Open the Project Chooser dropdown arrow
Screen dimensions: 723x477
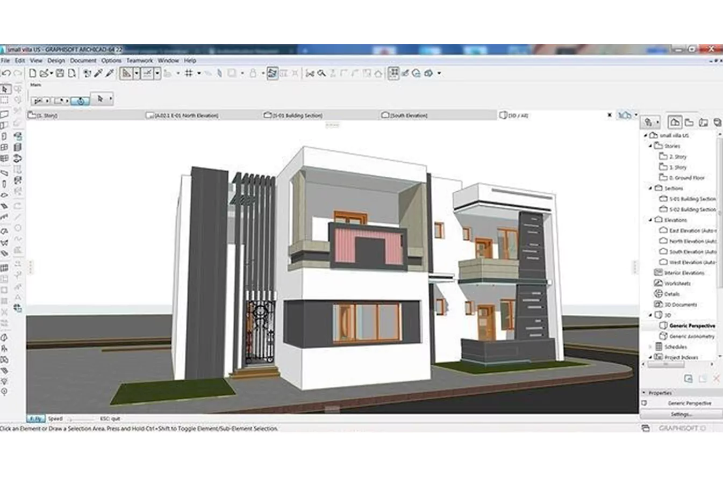coord(658,122)
